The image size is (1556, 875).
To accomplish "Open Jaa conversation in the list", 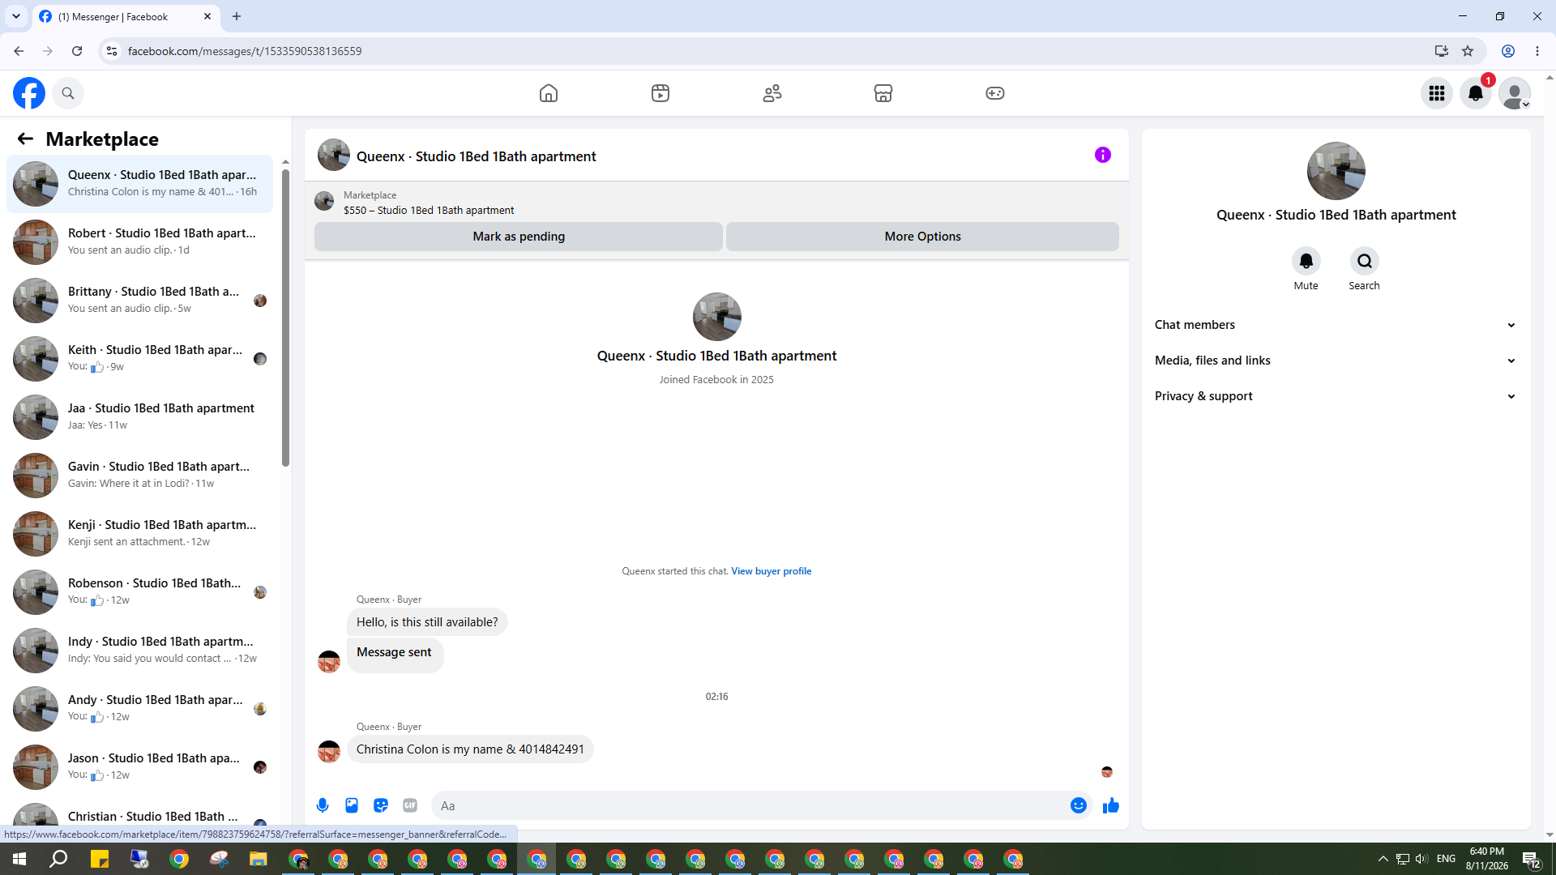I will (x=140, y=417).
